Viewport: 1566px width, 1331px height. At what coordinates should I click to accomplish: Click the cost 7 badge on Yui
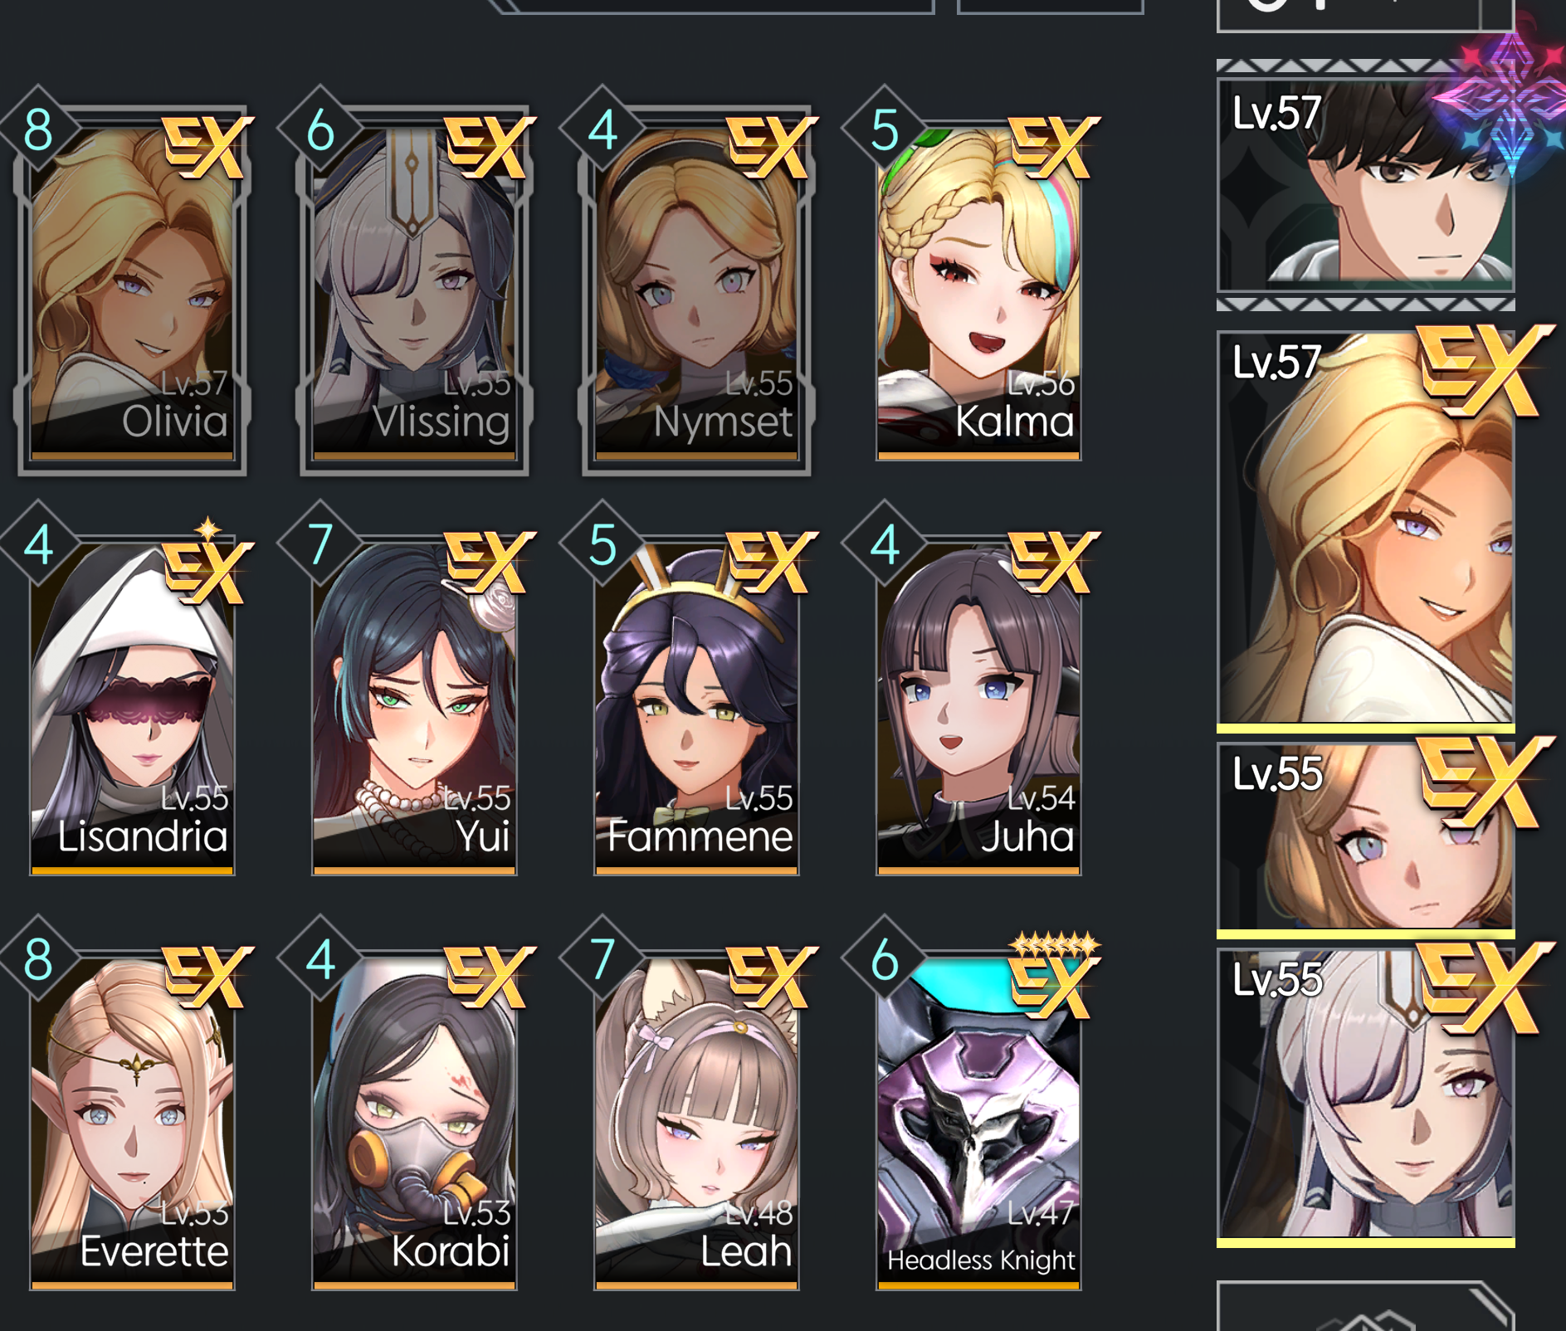coord(320,545)
